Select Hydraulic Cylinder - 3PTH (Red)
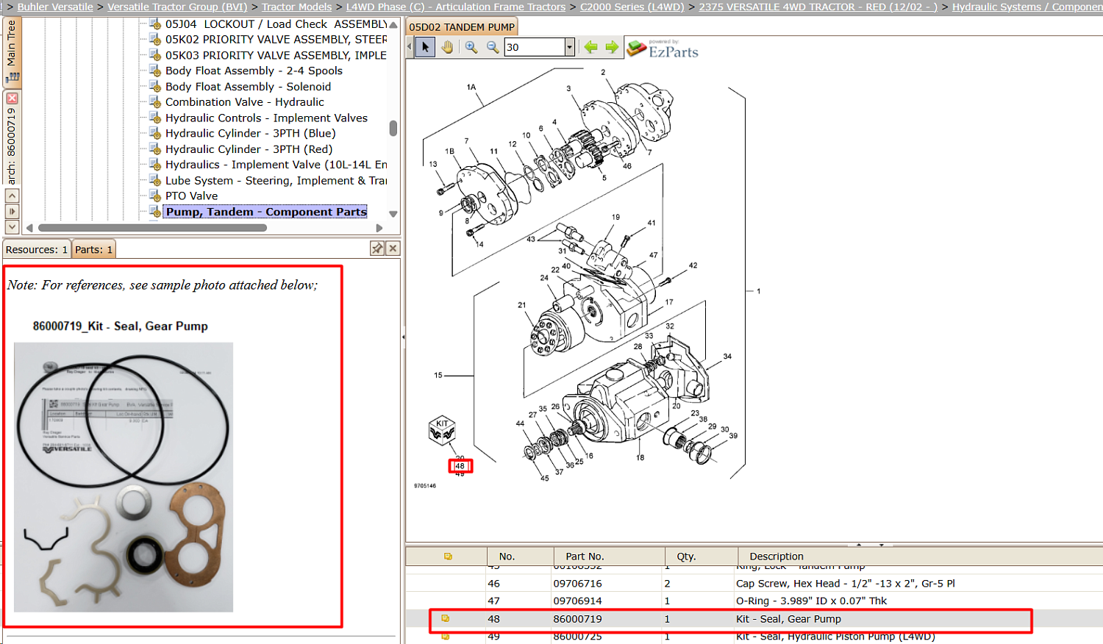Screen dimensions: 1103x644 [249, 149]
